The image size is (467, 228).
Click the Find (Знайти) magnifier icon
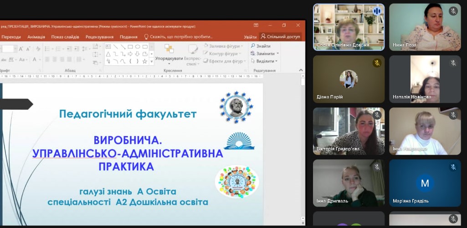253,46
